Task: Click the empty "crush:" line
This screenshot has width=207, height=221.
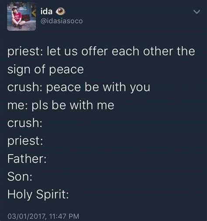Action: coord(25,123)
